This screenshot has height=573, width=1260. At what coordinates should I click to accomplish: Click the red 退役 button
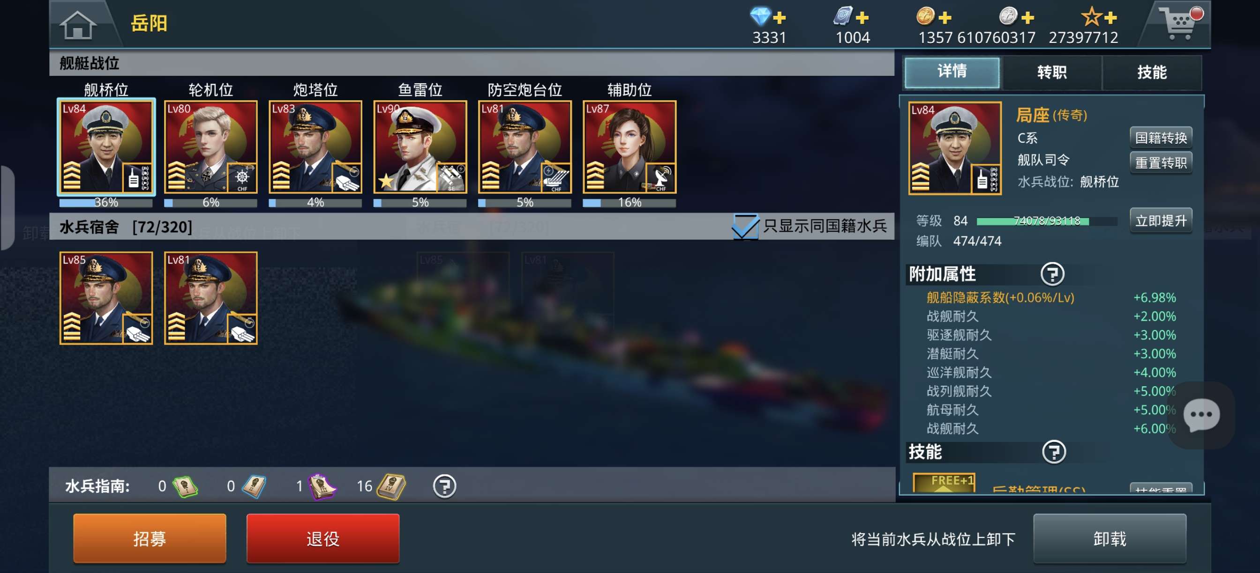coord(323,538)
